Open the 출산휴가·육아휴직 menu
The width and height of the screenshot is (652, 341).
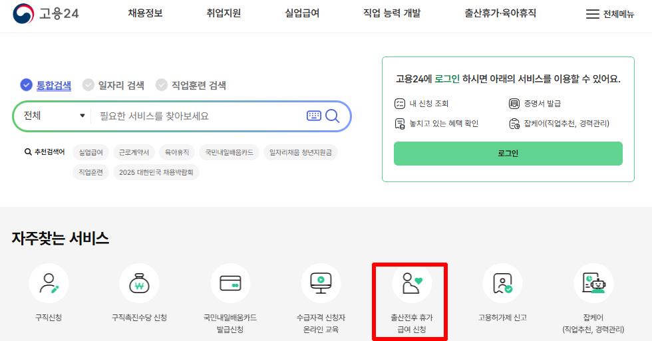click(x=500, y=13)
